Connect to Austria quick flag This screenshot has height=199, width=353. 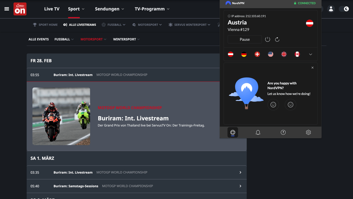click(x=231, y=54)
